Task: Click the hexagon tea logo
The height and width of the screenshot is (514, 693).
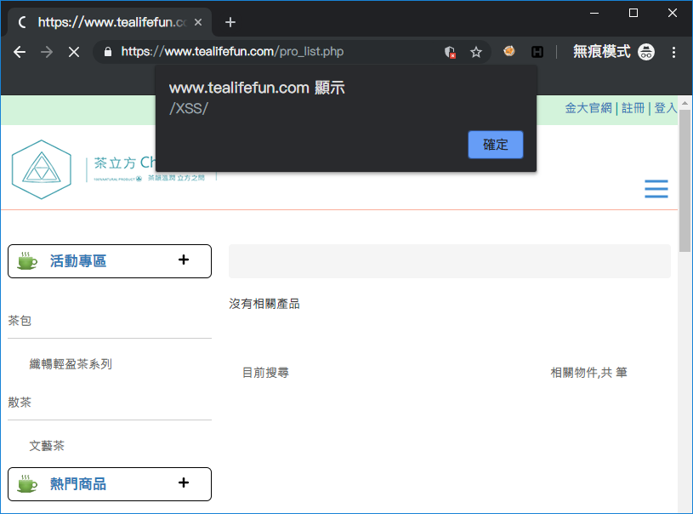Action: [x=42, y=169]
